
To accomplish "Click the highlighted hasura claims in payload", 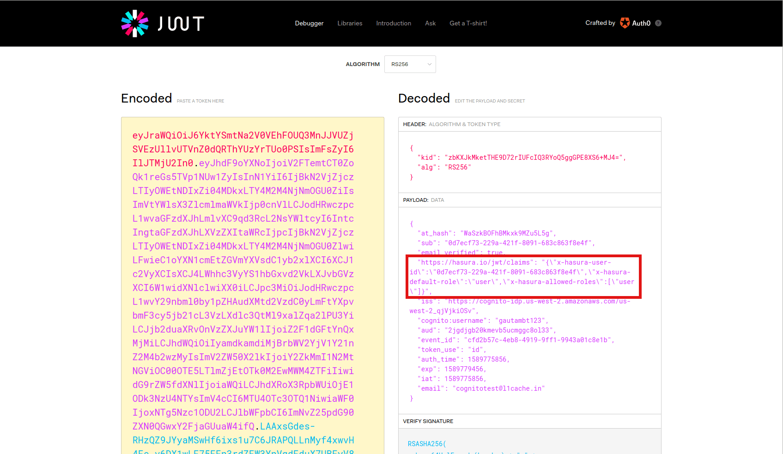I will [x=523, y=277].
